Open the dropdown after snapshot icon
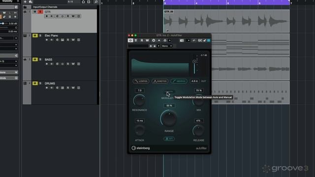Viewport: 315px width, 177px height. tap(188, 40)
